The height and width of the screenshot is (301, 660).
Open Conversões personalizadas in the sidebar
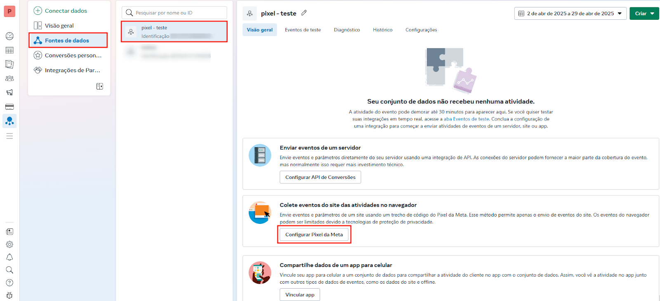68,55
